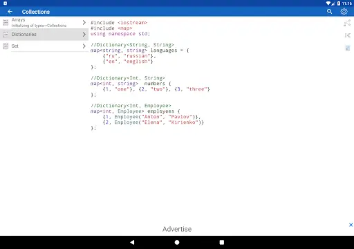The width and height of the screenshot is (354, 249).
Task: Open settings via the gear icon
Action: point(344,12)
